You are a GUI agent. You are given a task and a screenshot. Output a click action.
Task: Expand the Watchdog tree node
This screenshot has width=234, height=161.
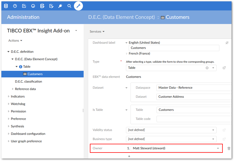pyautogui.click(x=9, y=104)
